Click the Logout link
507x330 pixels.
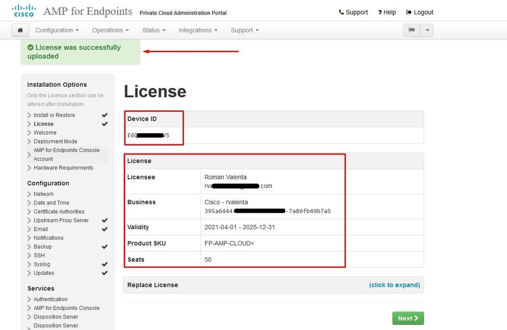coord(419,12)
